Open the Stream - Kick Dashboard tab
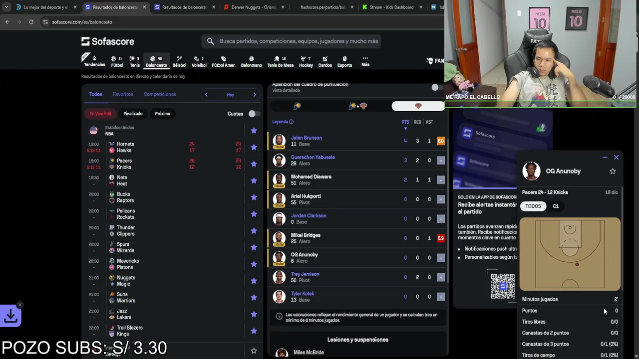 coord(392,7)
